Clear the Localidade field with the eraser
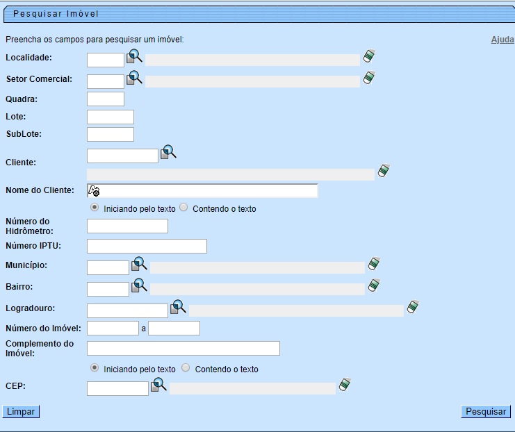 369,57
